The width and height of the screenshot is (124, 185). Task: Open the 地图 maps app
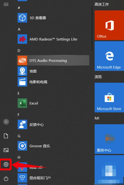pyautogui.click(x=53, y=71)
